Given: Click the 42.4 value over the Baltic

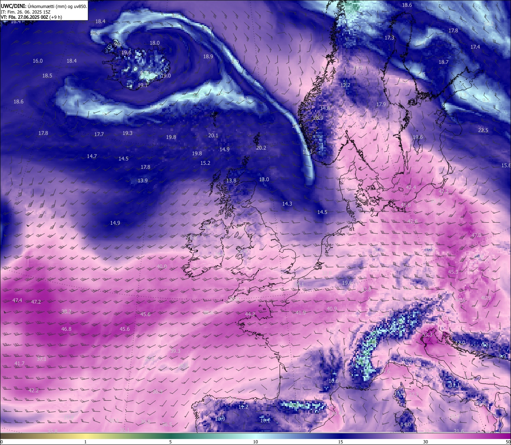Looking at the screenshot, I should click(x=411, y=188).
